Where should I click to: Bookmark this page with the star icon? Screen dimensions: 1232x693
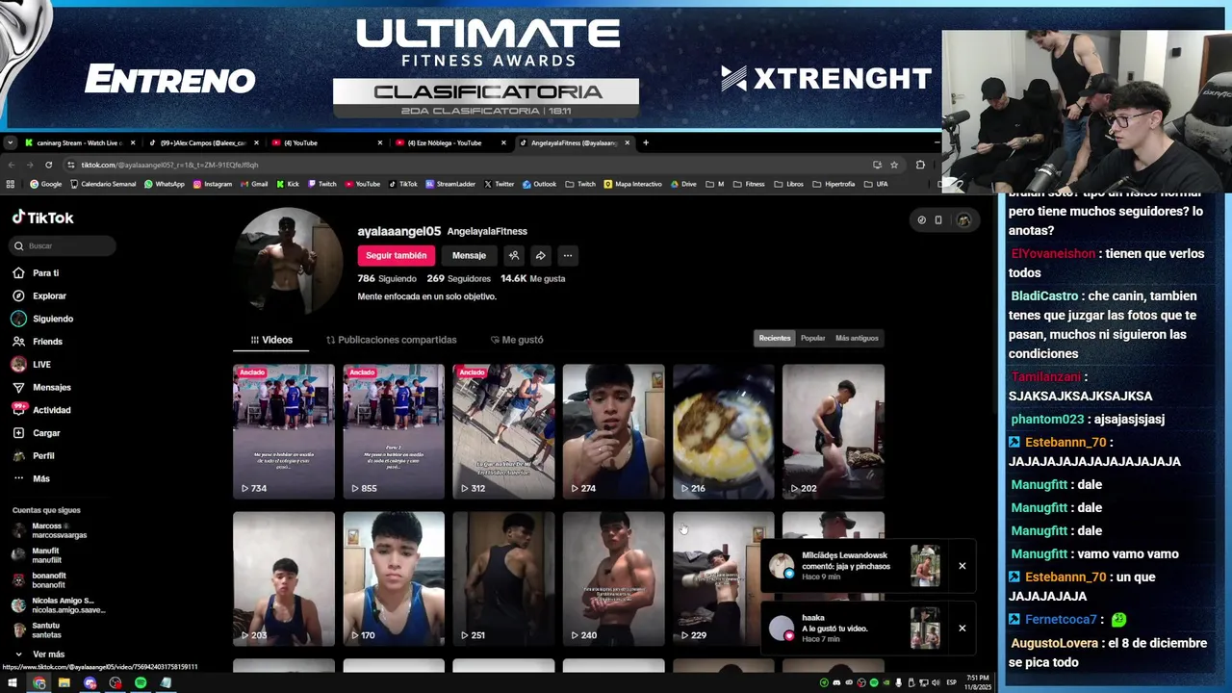coord(894,165)
